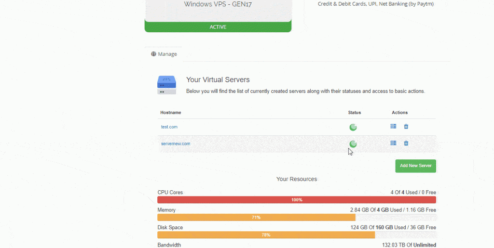Click the Your Virtual Servers heading
This screenshot has height=248, width=494.
click(218, 79)
